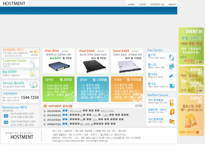This screenshot has height=153, width=205.
Task: Open 개인 정보 취급방침 footer link
Action: click(83, 131)
